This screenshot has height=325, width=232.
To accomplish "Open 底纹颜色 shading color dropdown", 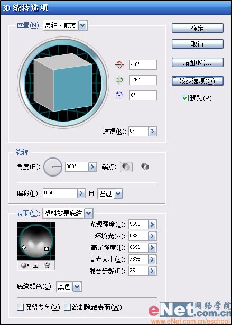I will [77, 287].
